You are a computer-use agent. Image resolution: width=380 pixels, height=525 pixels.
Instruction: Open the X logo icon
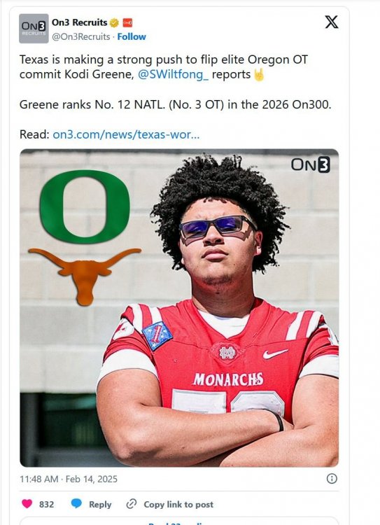pos(332,22)
